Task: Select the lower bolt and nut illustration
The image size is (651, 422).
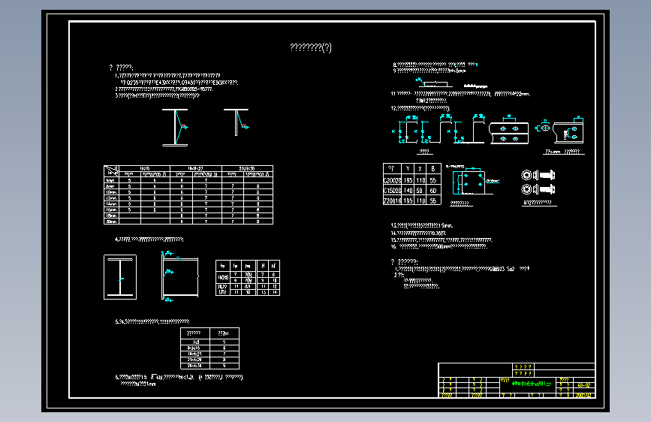Action: coord(538,189)
